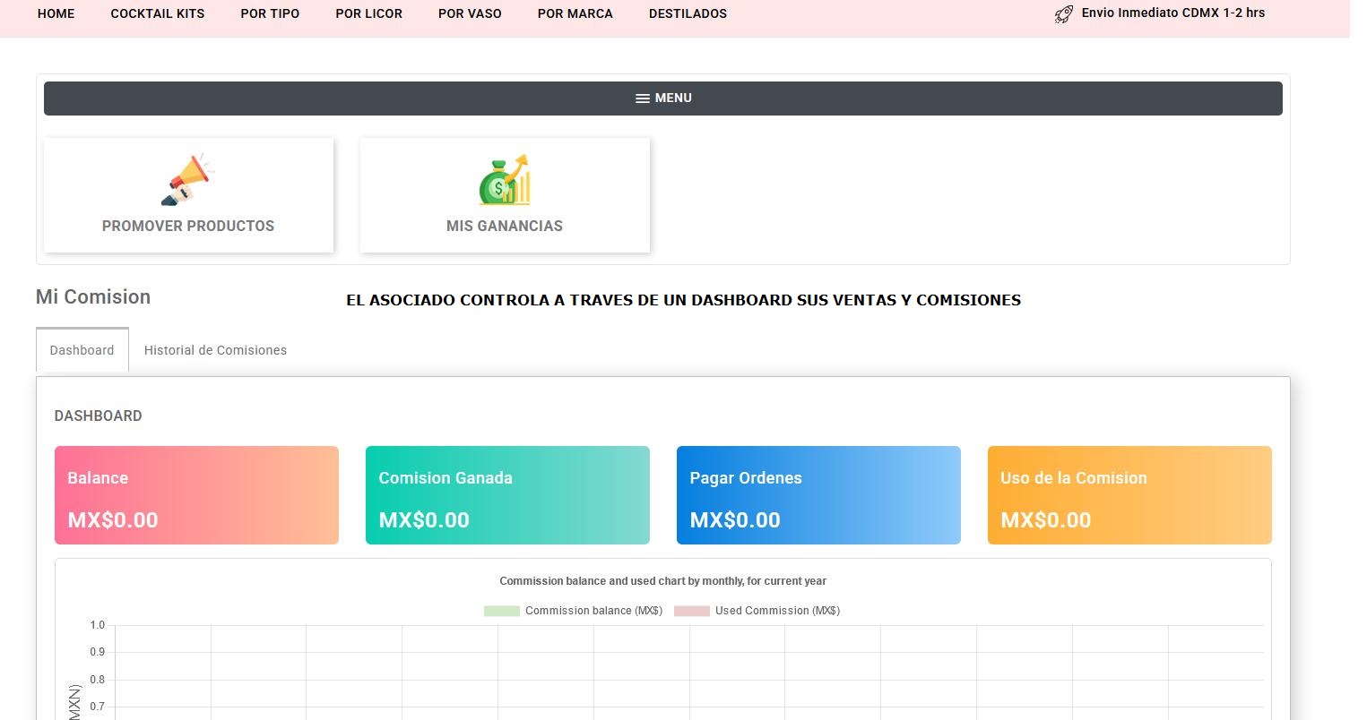Open the Pagar Ordenes card

(818, 494)
